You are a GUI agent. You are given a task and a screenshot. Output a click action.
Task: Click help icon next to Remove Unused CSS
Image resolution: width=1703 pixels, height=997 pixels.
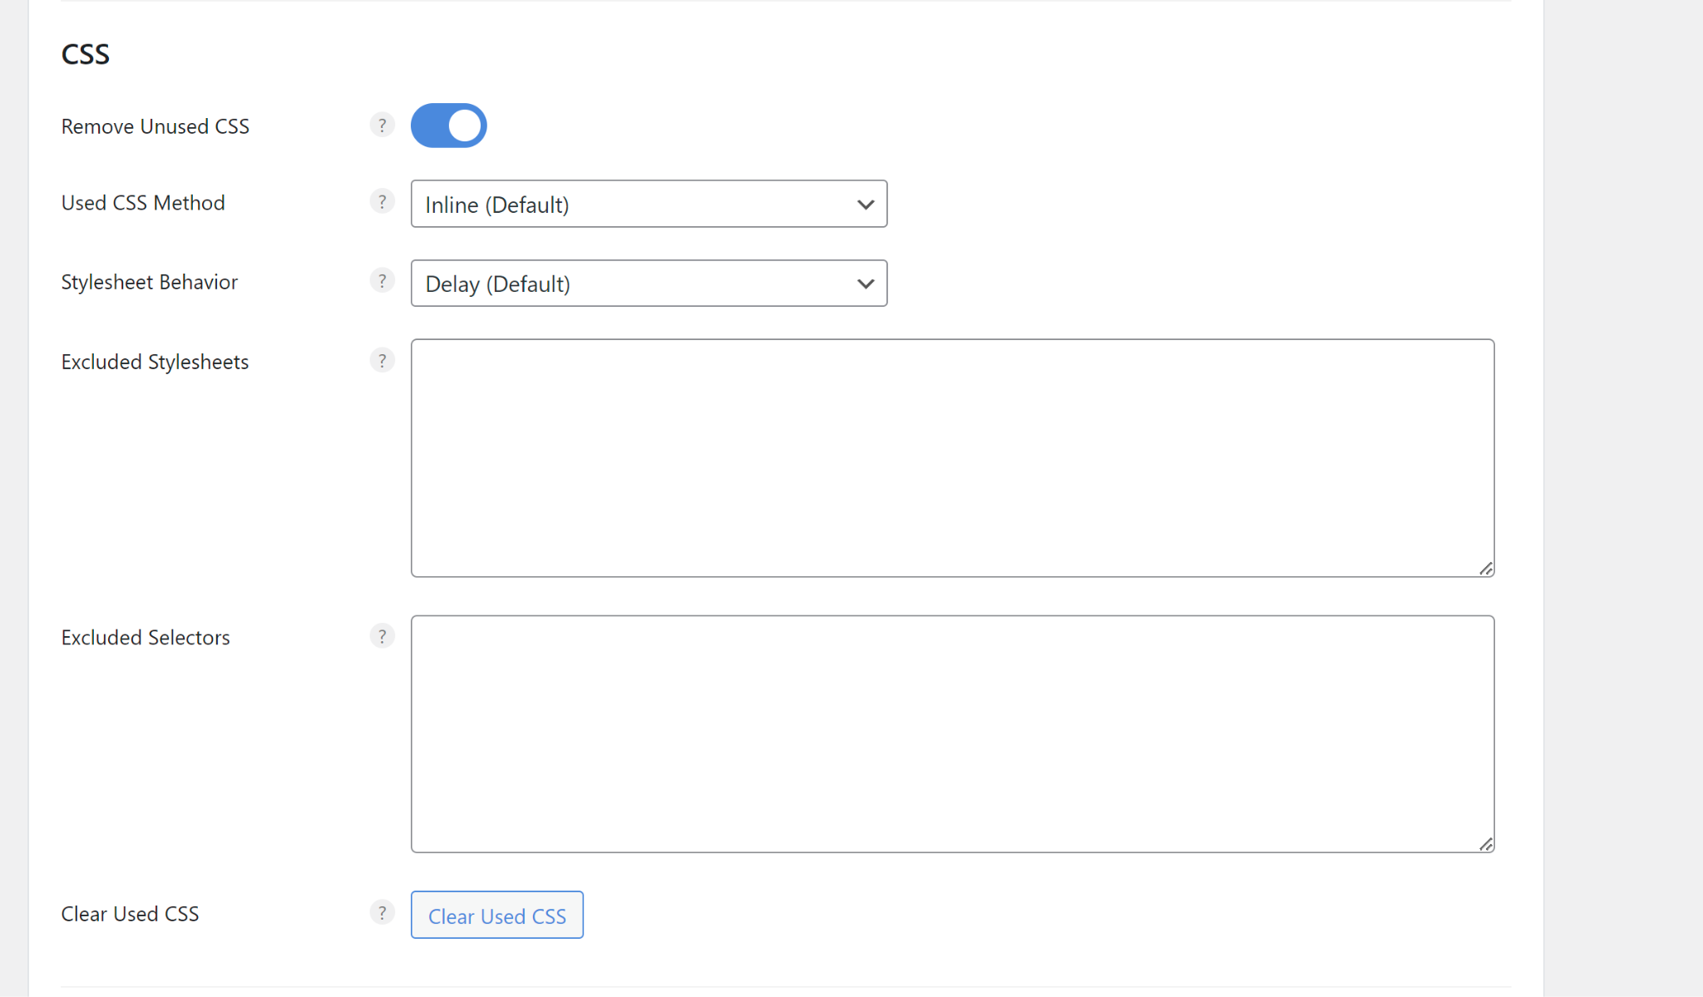[382, 126]
